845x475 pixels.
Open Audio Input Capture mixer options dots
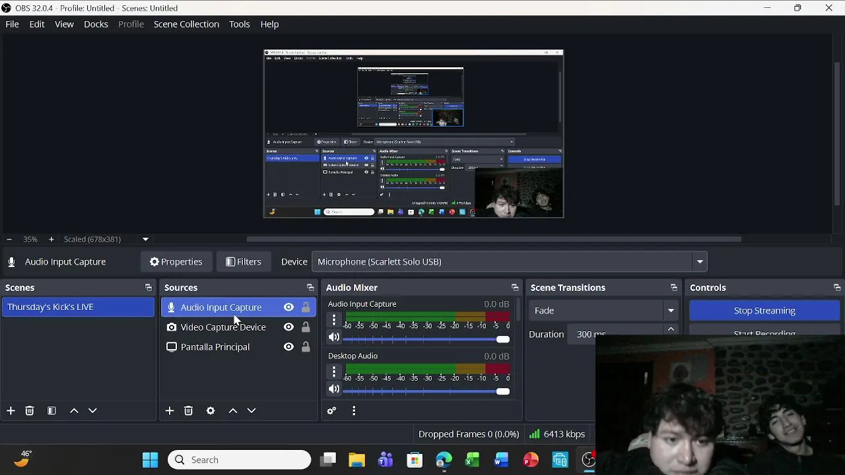pyautogui.click(x=334, y=320)
